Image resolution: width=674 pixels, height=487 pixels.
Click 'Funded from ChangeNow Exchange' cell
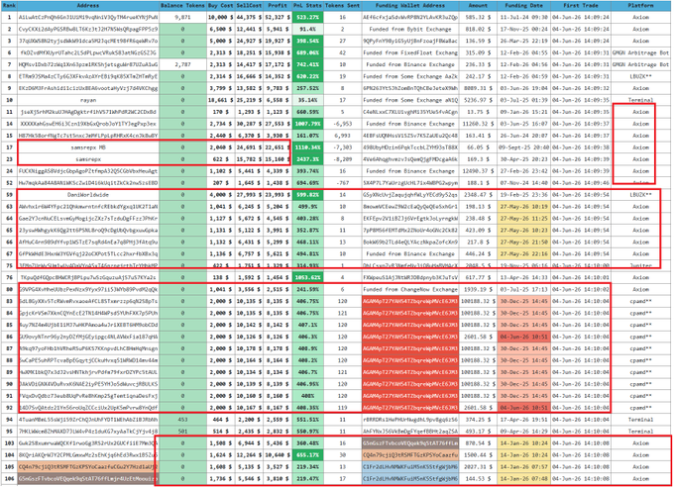[x=410, y=289]
